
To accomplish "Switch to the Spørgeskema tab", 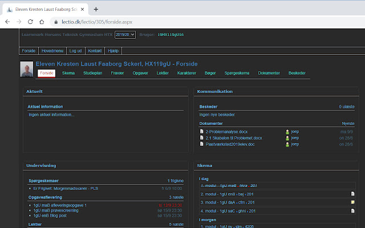I will pos(237,73).
